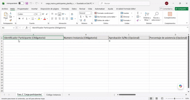This screenshot has width=190, height=100.
Task: Open Formato condicional menu
Action: click(104, 13)
